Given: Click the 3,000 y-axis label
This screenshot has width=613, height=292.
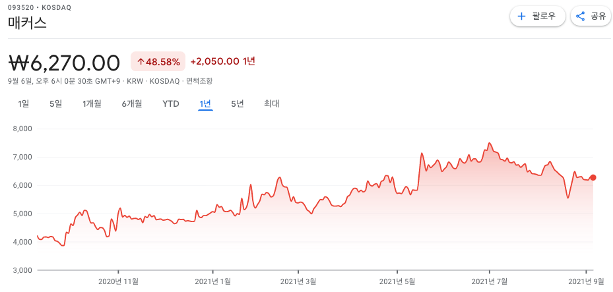Looking at the screenshot, I should [x=24, y=270].
